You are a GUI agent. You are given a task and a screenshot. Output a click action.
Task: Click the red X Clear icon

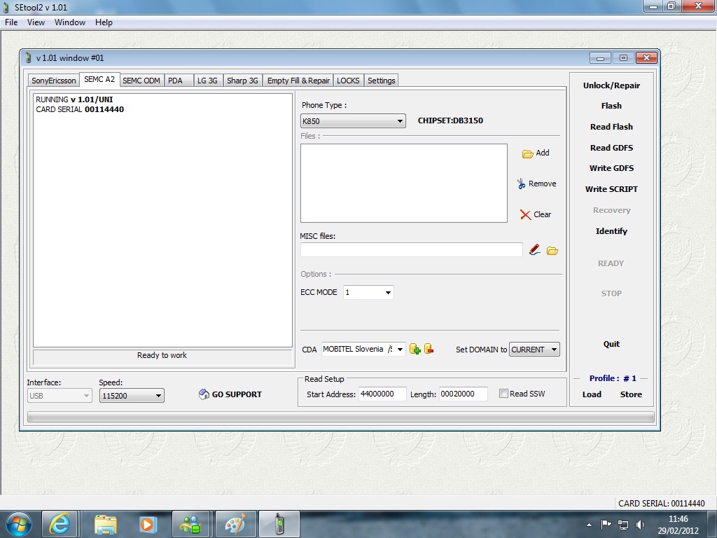click(525, 214)
